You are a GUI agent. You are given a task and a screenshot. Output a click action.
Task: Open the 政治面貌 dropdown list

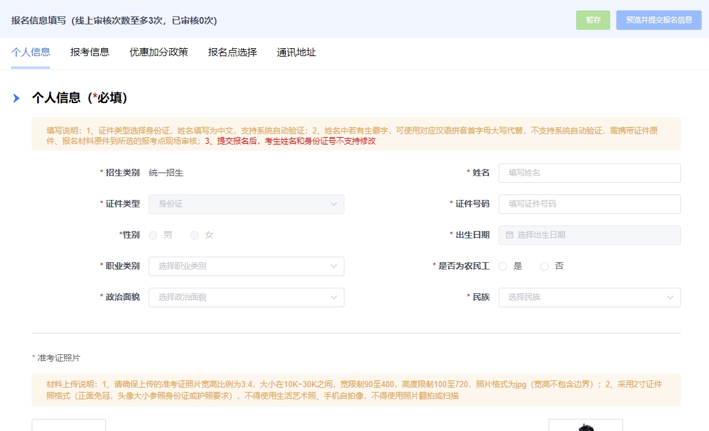(x=246, y=297)
